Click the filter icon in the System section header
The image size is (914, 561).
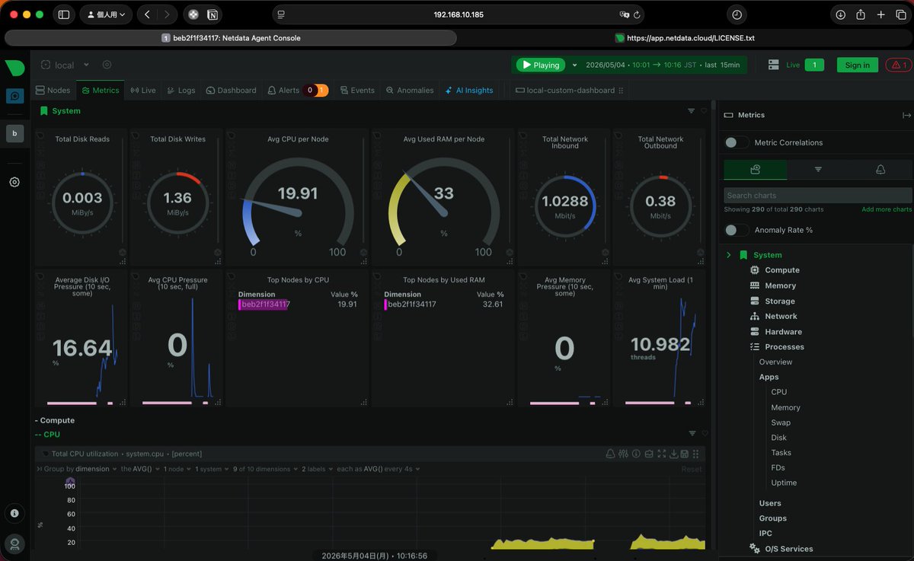click(692, 111)
